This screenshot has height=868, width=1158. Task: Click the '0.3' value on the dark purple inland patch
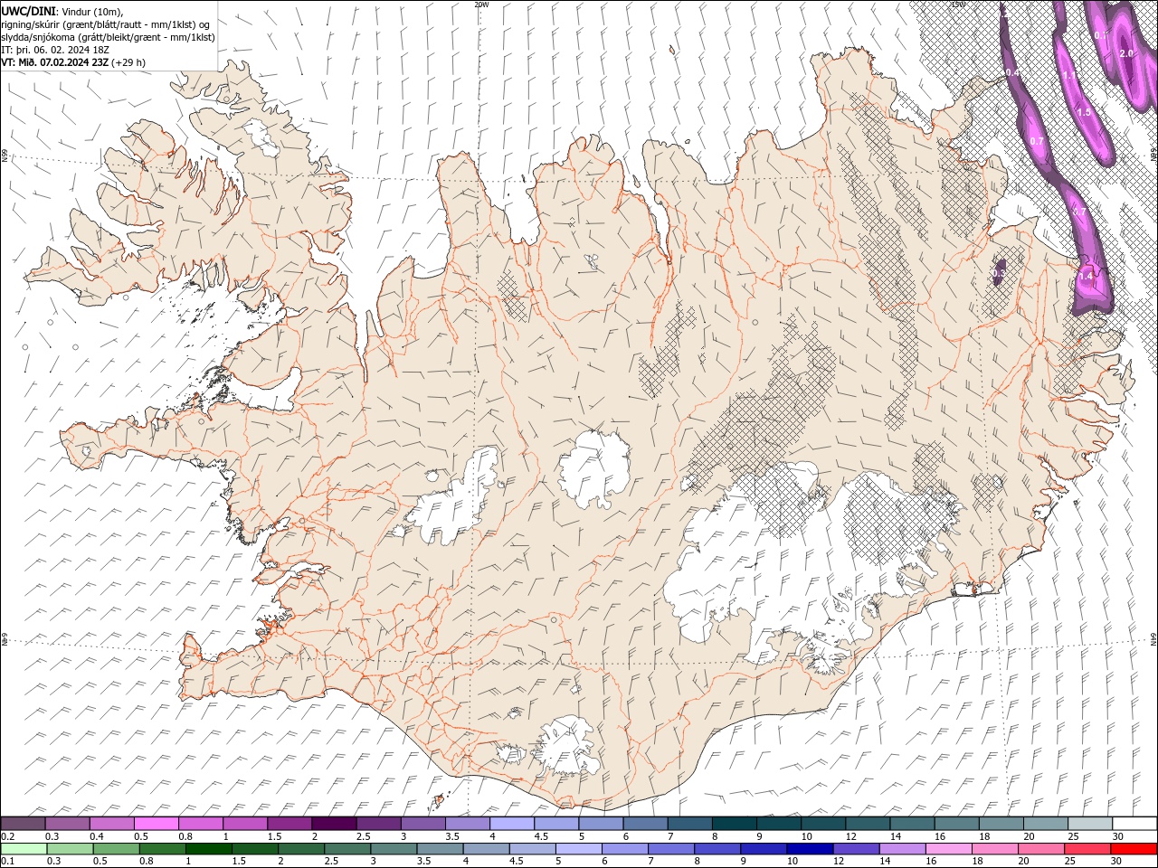point(998,273)
